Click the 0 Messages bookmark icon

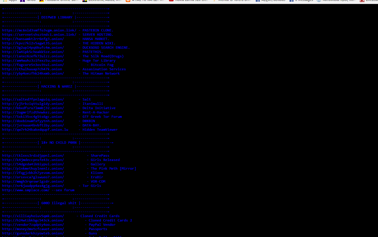click(291, 1)
